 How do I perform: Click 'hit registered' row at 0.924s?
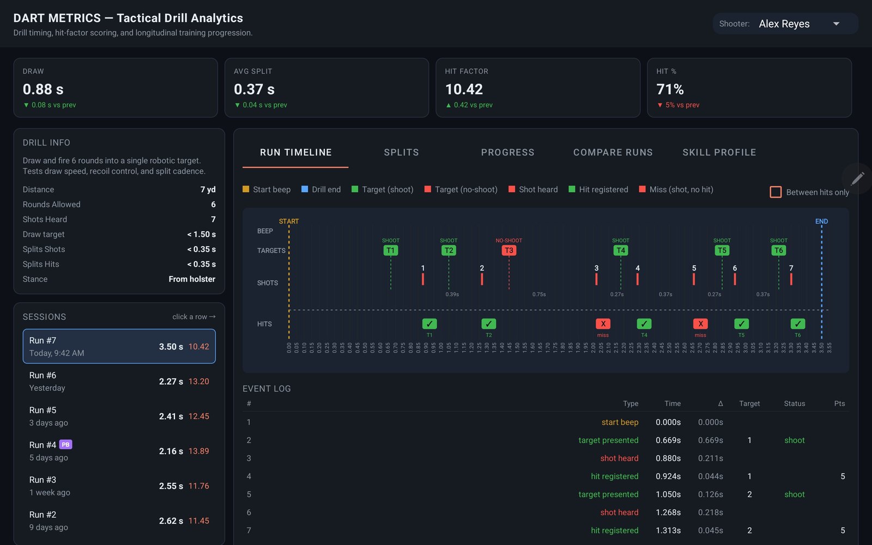[x=546, y=476]
